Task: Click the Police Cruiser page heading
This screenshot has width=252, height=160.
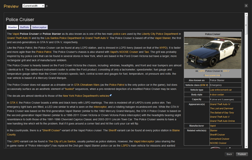Action: (20, 20)
